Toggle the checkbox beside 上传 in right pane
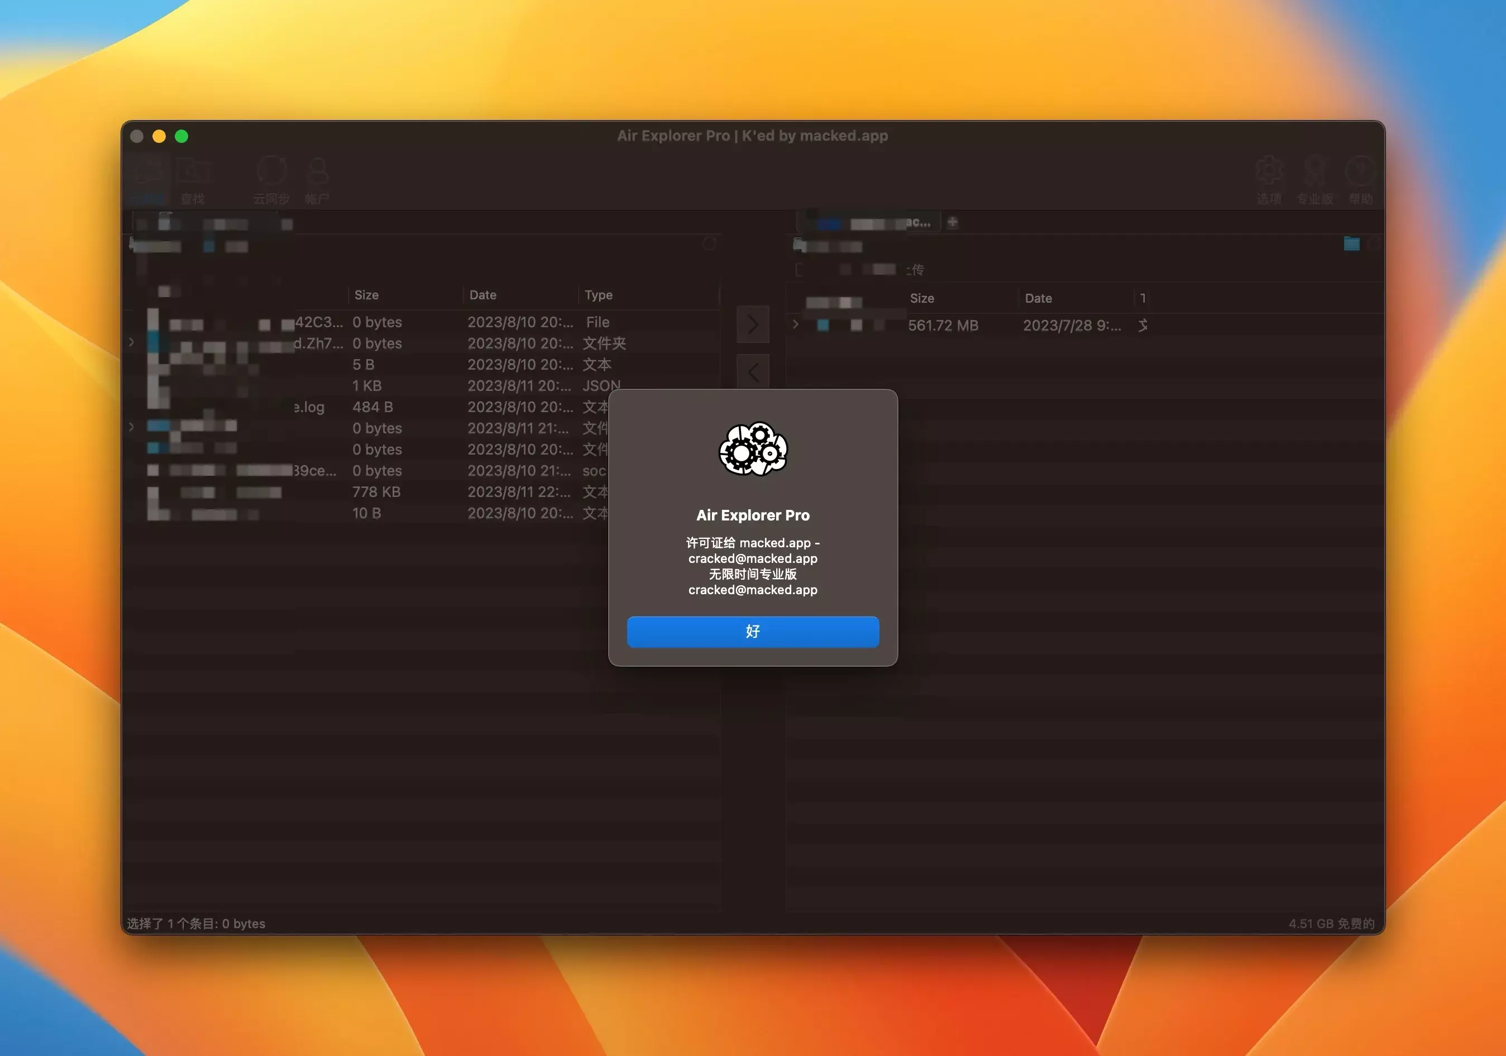This screenshot has height=1056, width=1506. [x=800, y=270]
